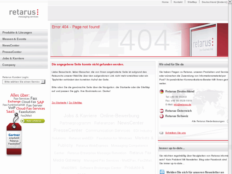Click the Immer up-to-date... heading
The width and height of the screenshot is (232, 174).
[x=172, y=148]
